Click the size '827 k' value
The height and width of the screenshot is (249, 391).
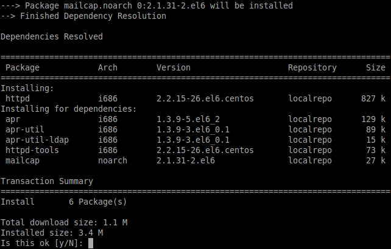(373, 98)
